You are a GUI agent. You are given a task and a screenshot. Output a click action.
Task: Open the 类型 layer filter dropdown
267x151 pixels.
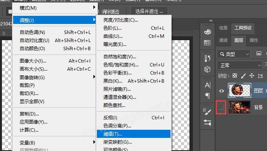point(234,54)
